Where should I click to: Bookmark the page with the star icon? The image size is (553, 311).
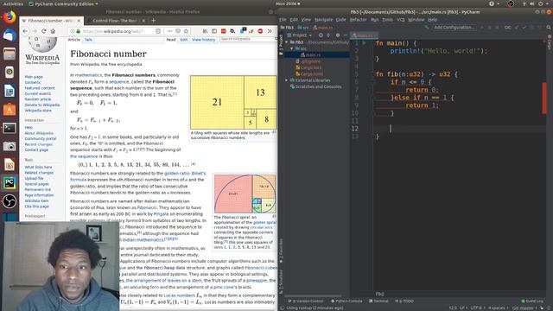click(186, 31)
